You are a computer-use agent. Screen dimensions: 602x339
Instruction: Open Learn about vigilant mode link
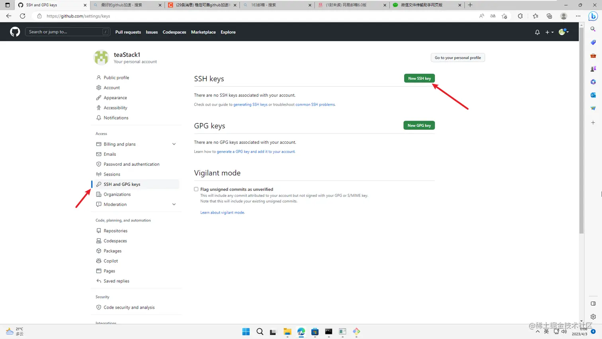pos(222,213)
